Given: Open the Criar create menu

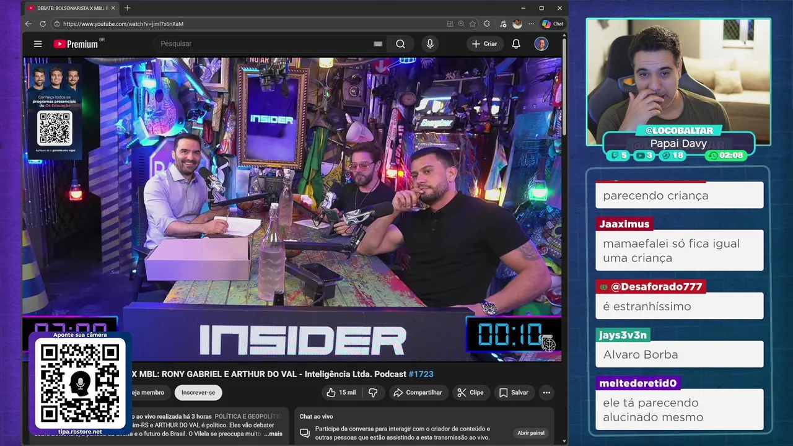Looking at the screenshot, I should click(485, 44).
